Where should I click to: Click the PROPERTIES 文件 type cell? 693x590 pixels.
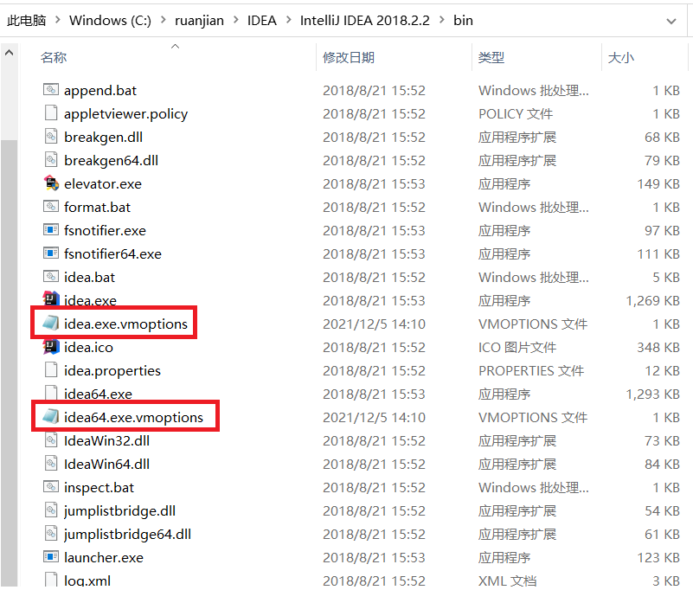tap(531, 370)
